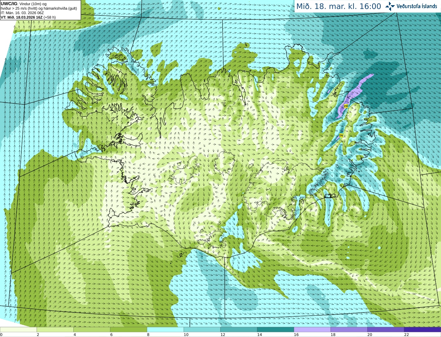Select the 4–6 m/s legend swatch
This screenshot has height=337, width=441.
pyautogui.click(x=92, y=329)
